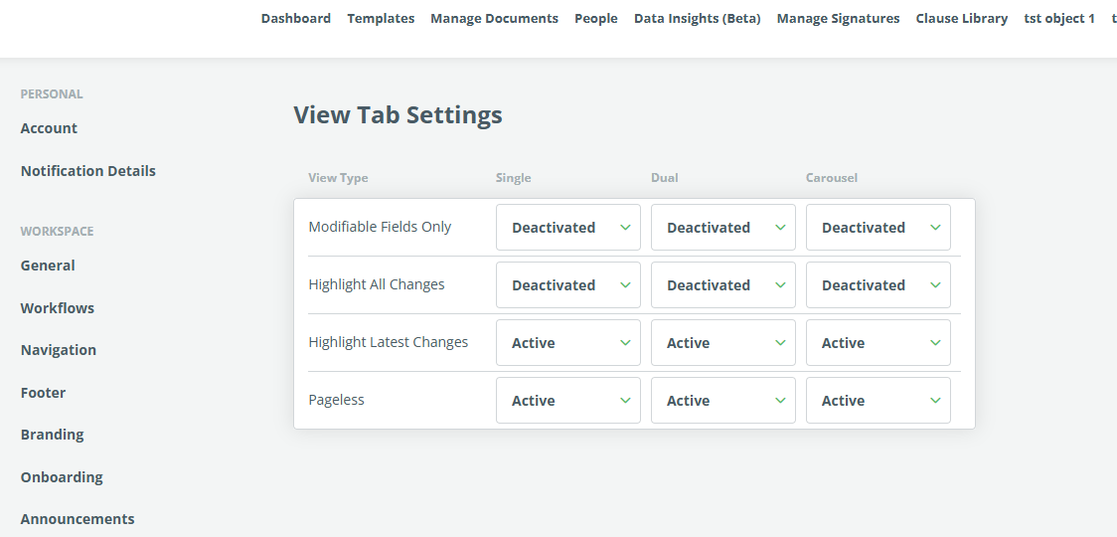
Task: Select Workflows under Workspace settings
Action: tap(58, 308)
